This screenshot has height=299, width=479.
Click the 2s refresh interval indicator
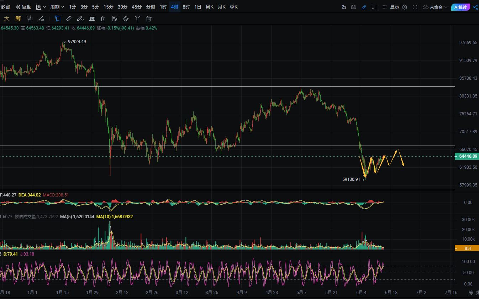point(344,7)
